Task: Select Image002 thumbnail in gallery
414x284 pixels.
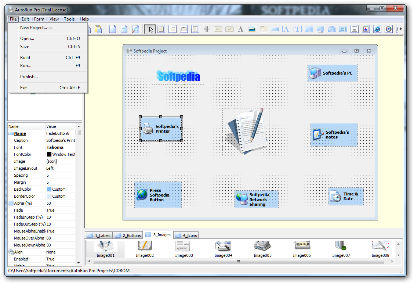Action: 145,249
